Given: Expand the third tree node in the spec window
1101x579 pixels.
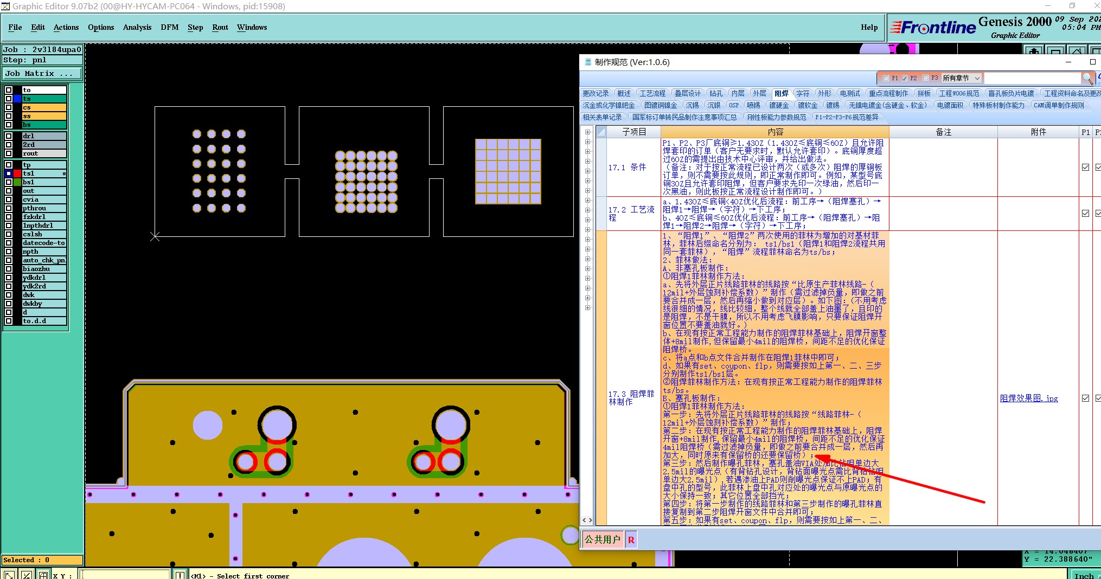Looking at the screenshot, I should 587,151.
